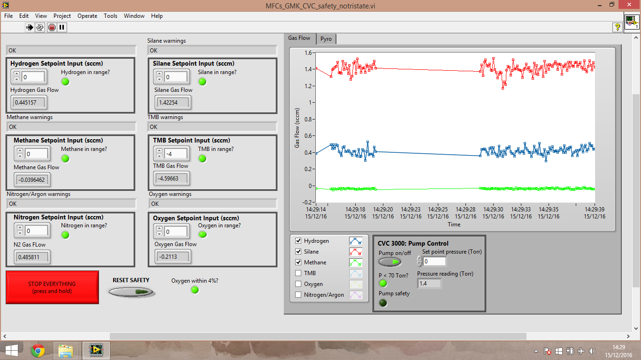This screenshot has width=641, height=360.
Task: Enable the Oxygen plot checkbox
Action: [298, 284]
